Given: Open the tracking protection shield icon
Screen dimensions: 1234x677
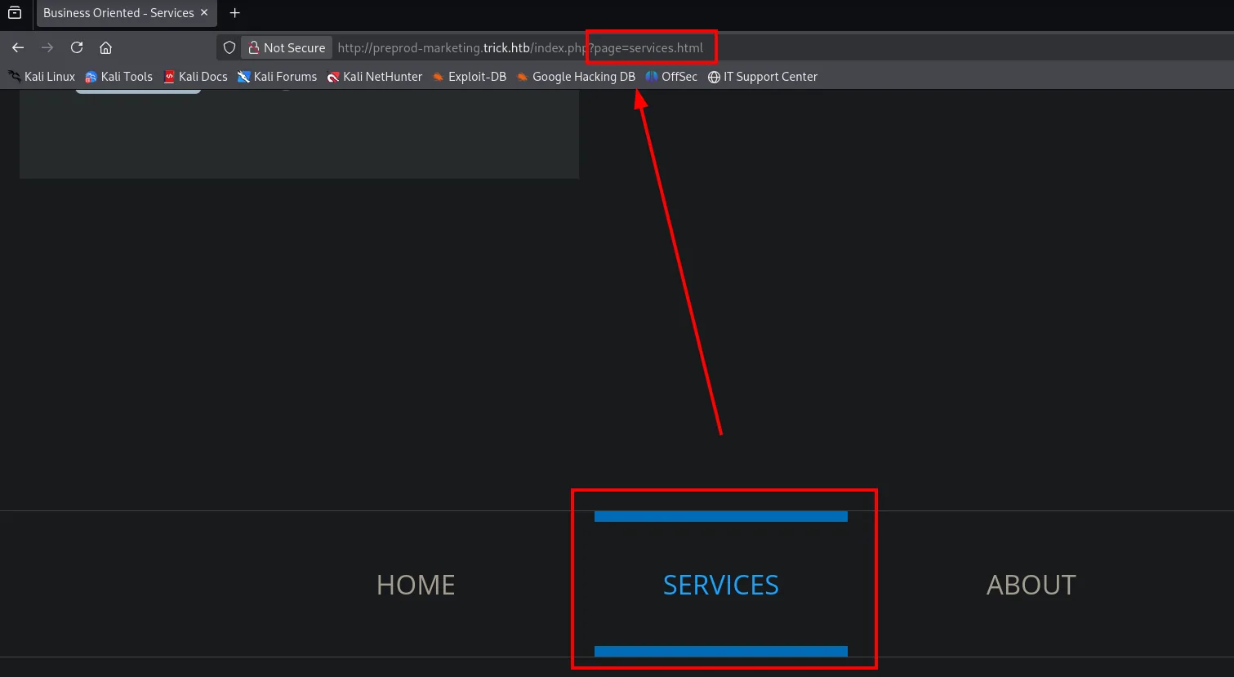Looking at the screenshot, I should point(229,47).
